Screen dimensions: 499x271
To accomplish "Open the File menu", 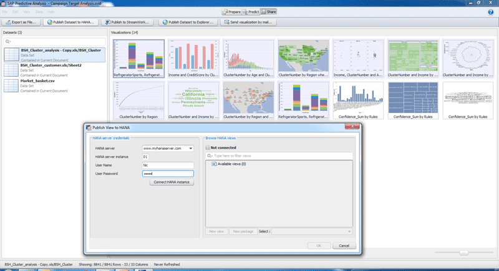I will coord(5,12).
